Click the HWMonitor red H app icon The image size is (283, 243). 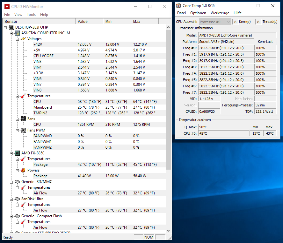click(7, 6)
